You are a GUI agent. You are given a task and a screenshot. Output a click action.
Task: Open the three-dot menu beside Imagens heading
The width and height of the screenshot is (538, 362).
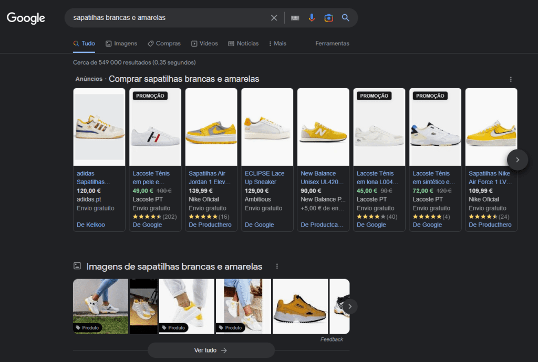[277, 267]
